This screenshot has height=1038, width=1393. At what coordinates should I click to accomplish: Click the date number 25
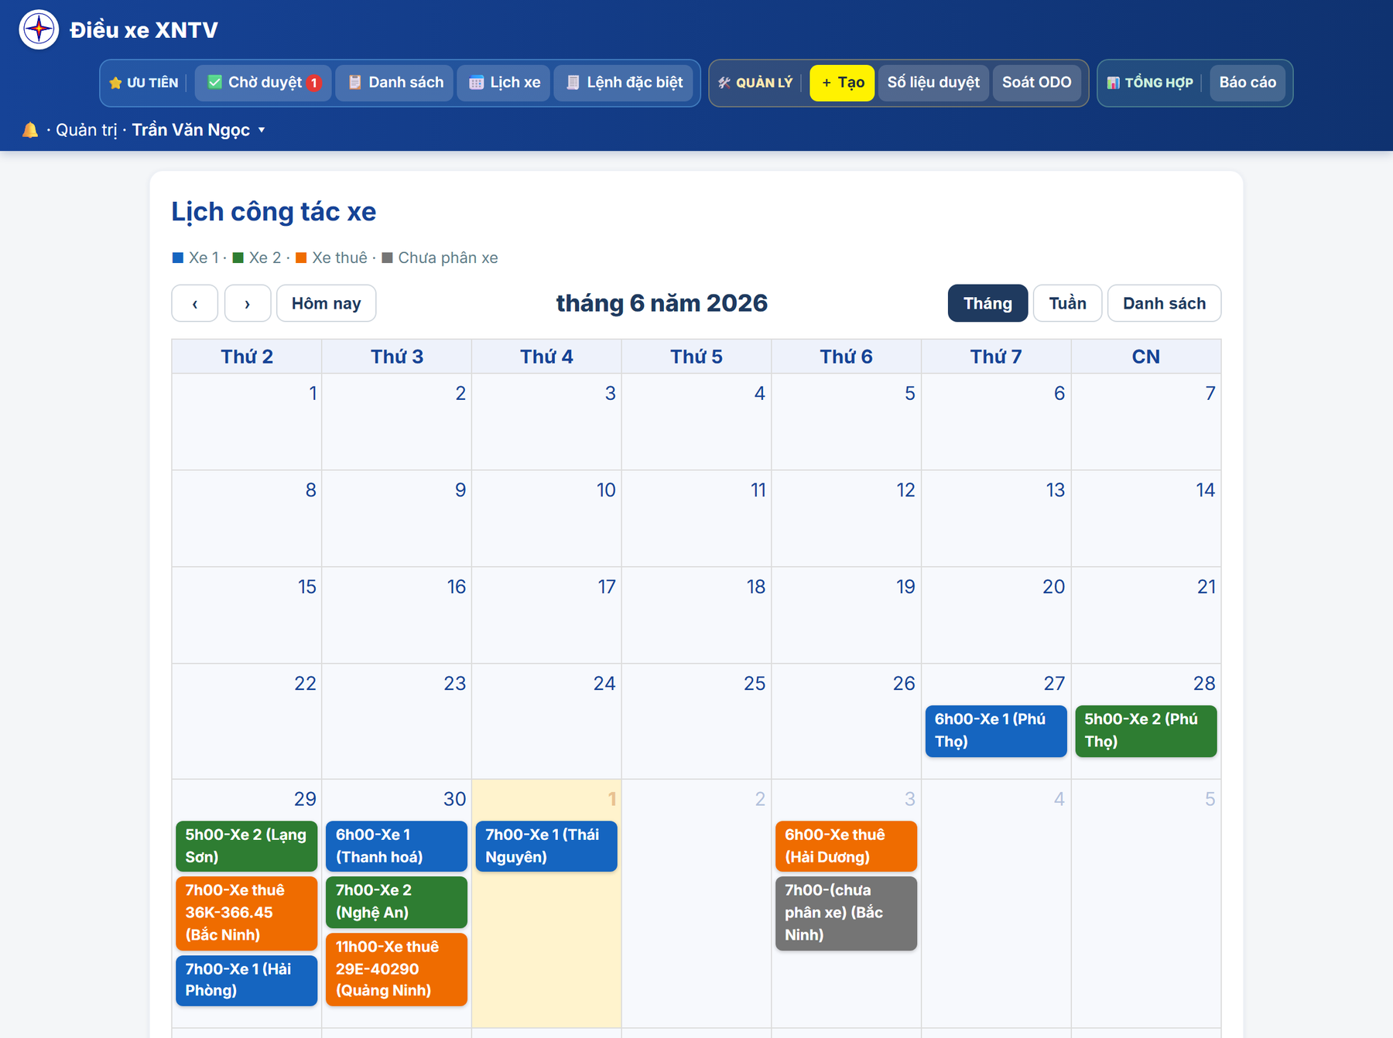point(755,684)
